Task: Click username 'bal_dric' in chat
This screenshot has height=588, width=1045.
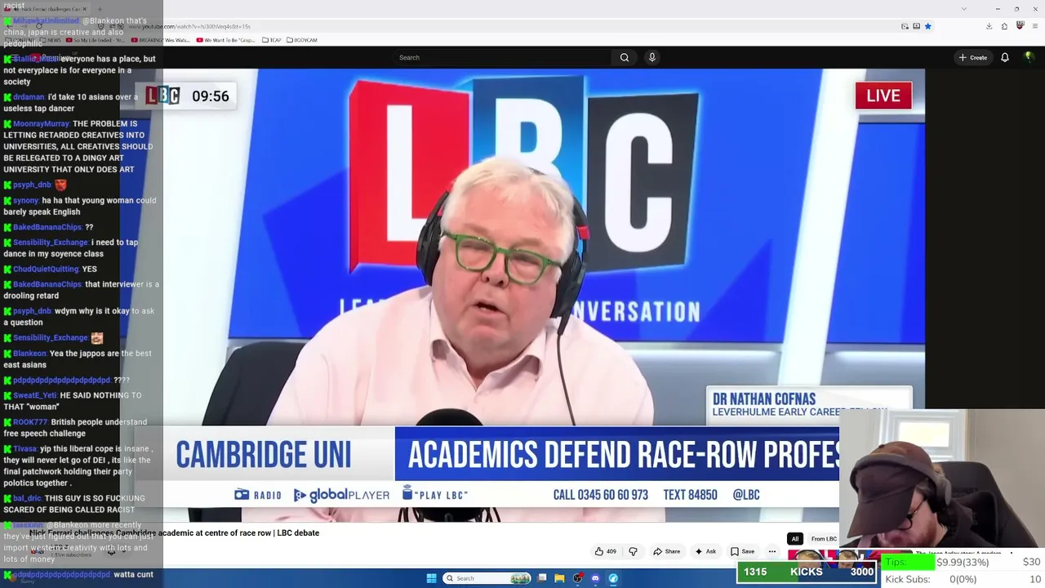Action: [x=27, y=498]
